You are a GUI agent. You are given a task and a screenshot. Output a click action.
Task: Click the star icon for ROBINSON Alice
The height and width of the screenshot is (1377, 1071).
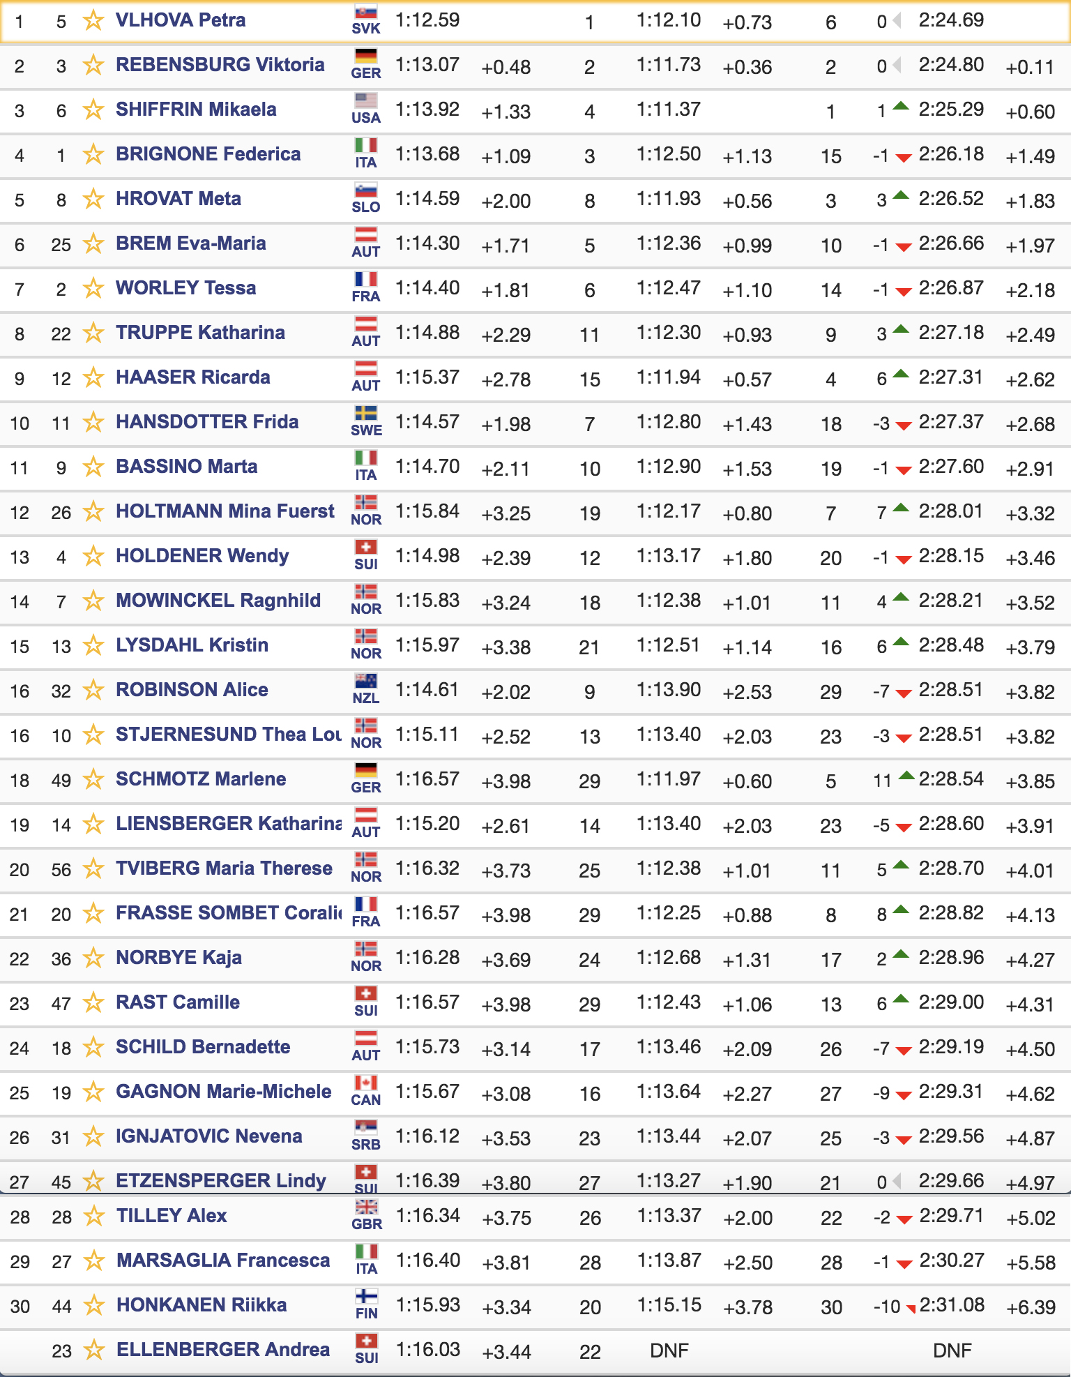pos(93,690)
